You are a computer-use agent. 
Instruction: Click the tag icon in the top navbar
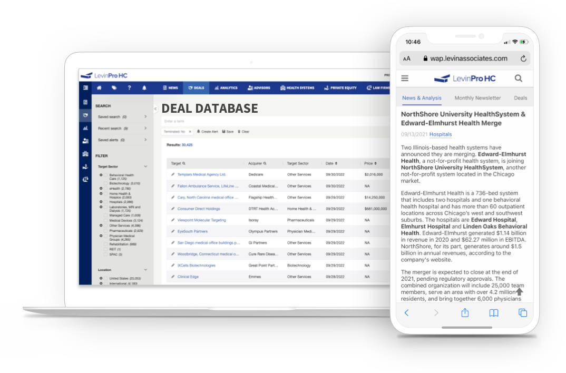pos(114,87)
